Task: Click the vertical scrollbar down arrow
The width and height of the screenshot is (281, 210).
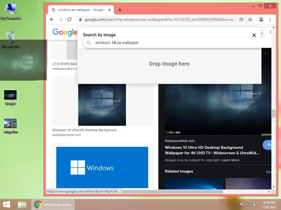Action: [x=274, y=187]
